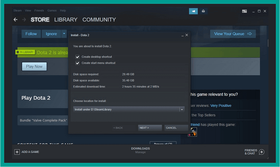This screenshot has width=280, height=167.
Task: Click the Follow button
Action: pos(31,34)
